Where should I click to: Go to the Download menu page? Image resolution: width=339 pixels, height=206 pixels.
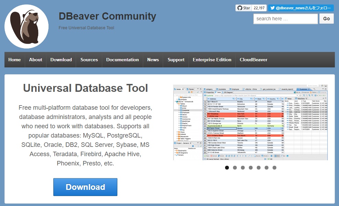tap(61, 59)
